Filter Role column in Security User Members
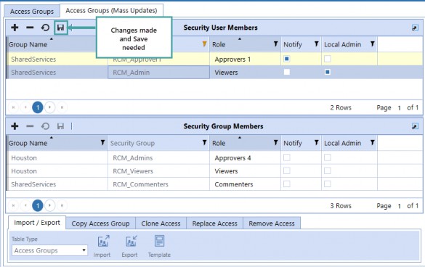 tap(275, 44)
